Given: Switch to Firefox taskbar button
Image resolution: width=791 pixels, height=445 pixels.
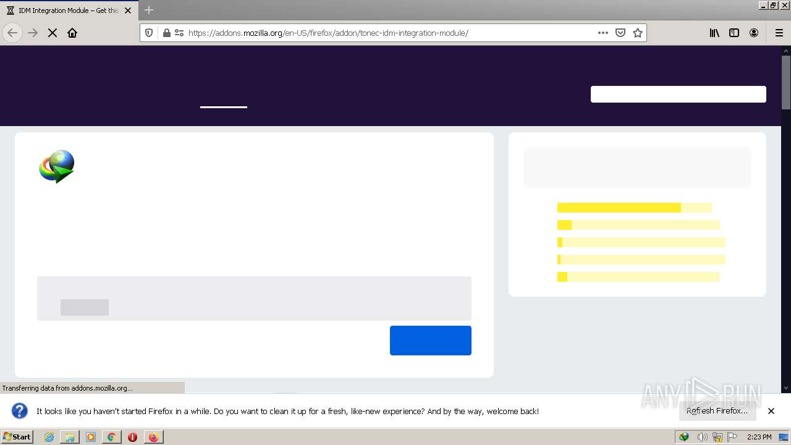Looking at the screenshot, I should pyautogui.click(x=153, y=437).
